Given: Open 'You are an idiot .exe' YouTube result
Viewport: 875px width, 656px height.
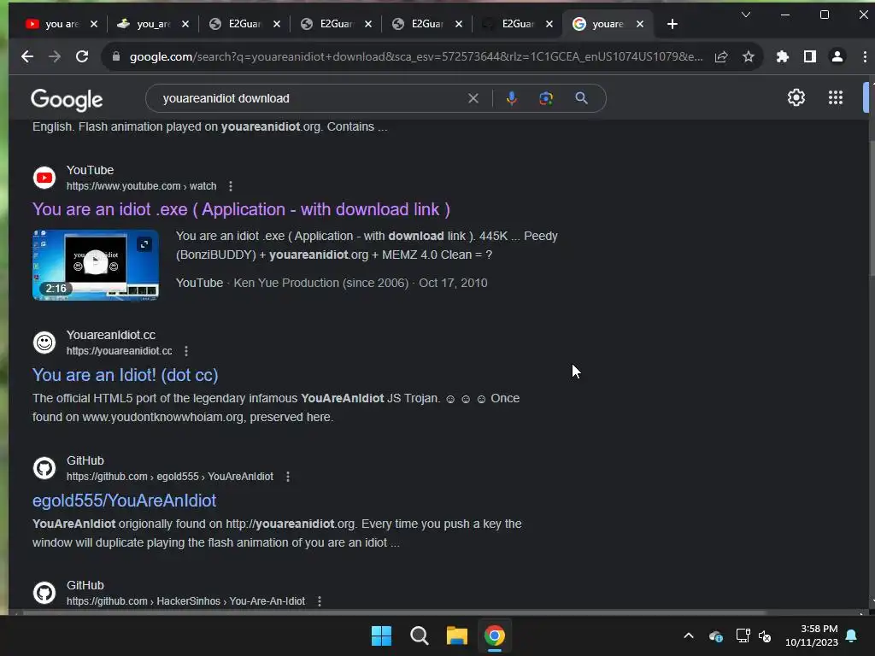Looking at the screenshot, I should (241, 209).
